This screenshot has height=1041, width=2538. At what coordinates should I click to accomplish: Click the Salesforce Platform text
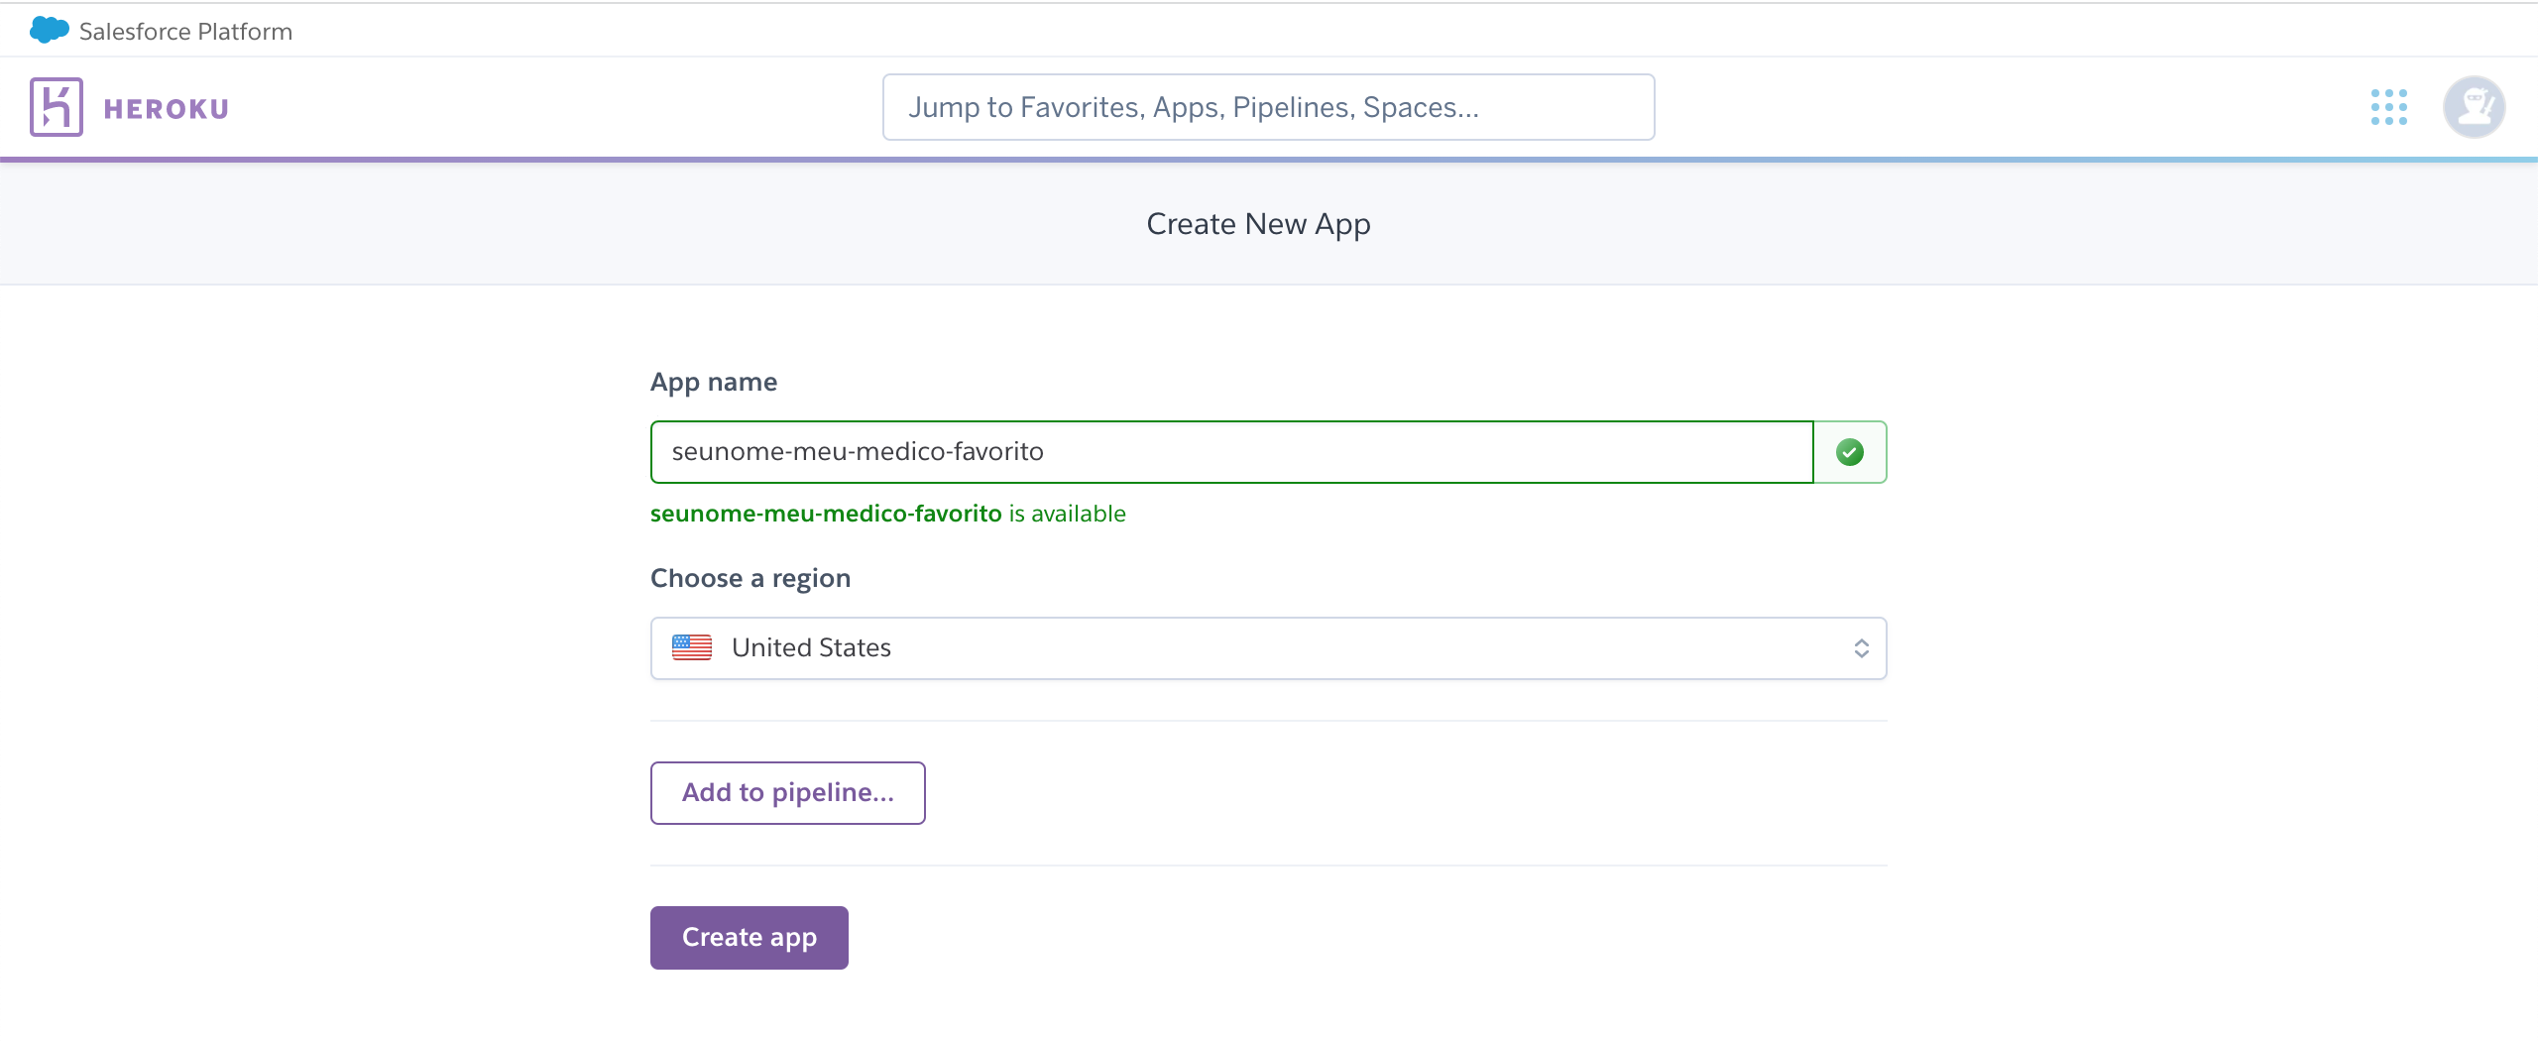click(185, 32)
